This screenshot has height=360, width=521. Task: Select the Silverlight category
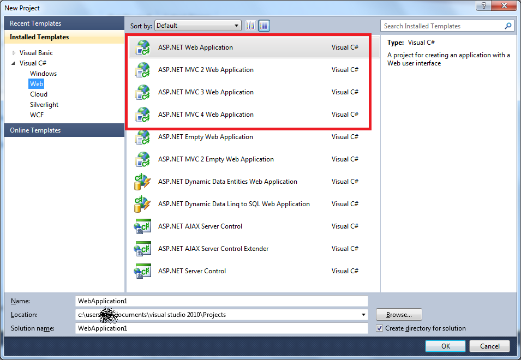tap(44, 105)
